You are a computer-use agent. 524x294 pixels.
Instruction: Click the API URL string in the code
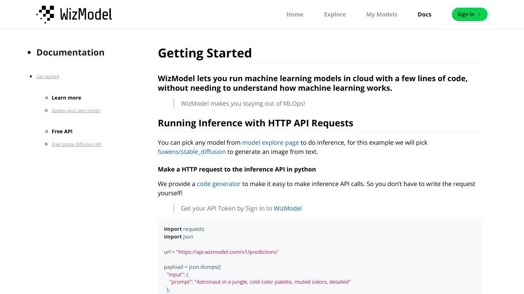point(227,252)
